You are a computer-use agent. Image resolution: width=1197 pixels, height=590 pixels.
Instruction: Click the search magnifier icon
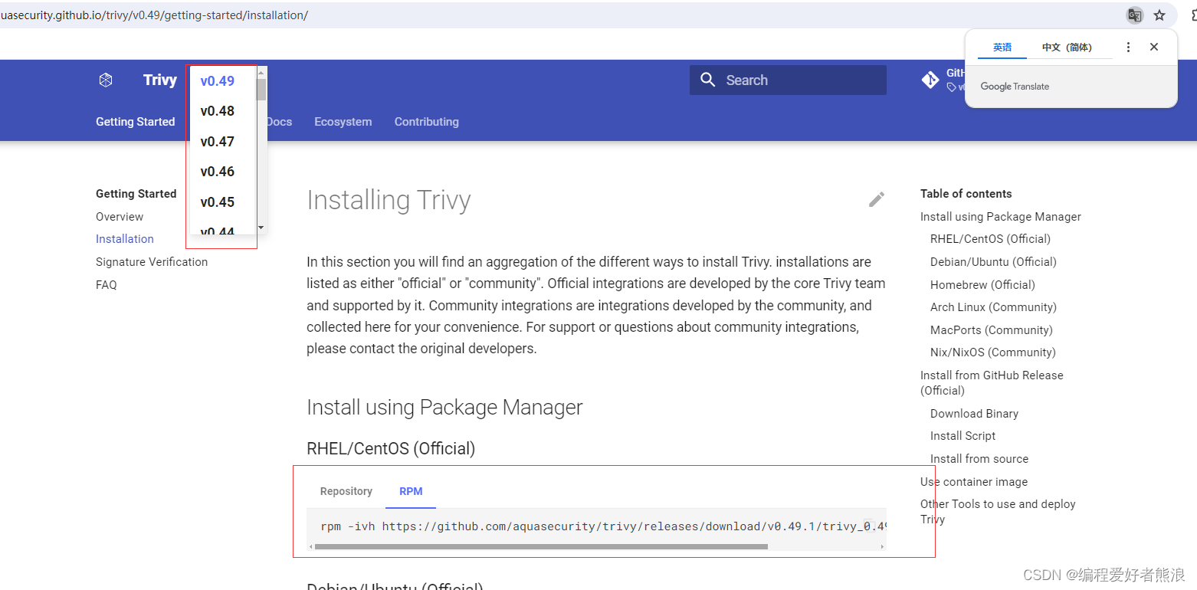707,79
